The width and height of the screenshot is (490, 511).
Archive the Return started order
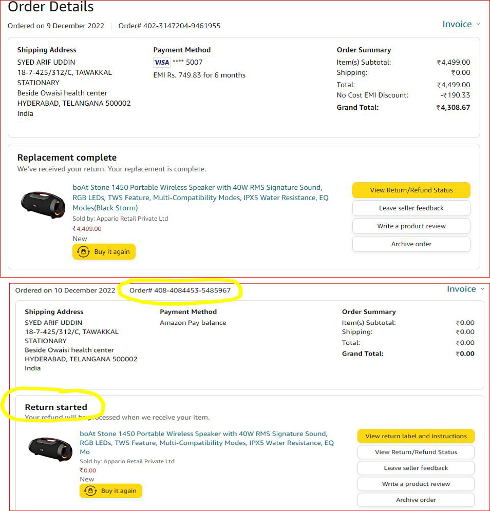416,500
